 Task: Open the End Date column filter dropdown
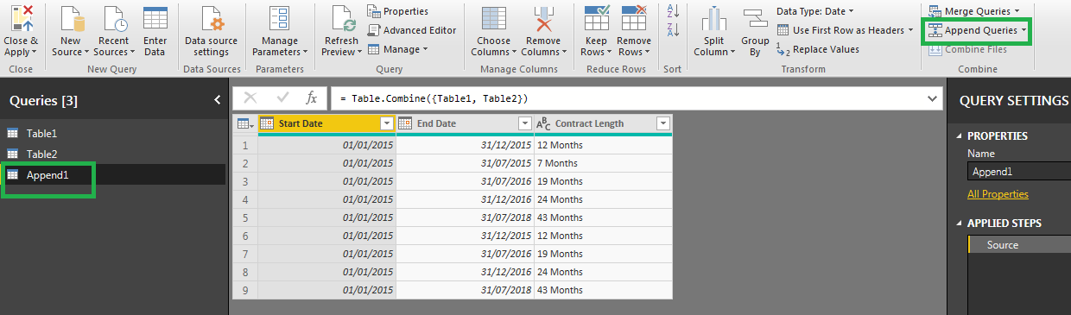point(524,123)
